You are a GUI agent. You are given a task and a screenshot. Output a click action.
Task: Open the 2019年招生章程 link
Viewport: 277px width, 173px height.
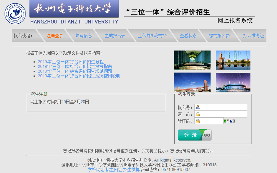(x=71, y=62)
